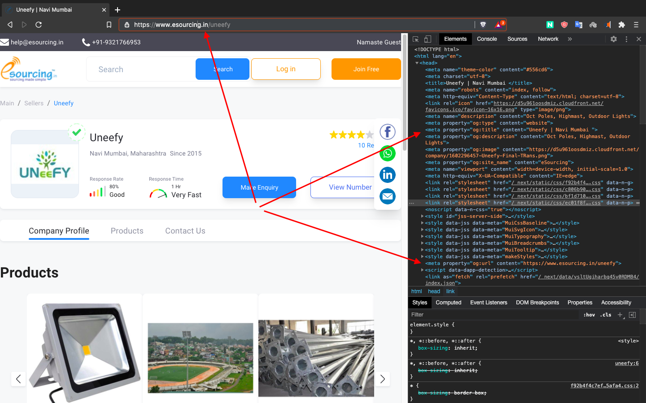
Task: Show more DevTools tabs with the double chevron
Action: 570,39
